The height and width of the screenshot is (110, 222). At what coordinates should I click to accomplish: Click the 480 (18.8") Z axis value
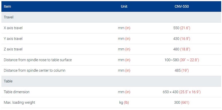click(x=182, y=49)
